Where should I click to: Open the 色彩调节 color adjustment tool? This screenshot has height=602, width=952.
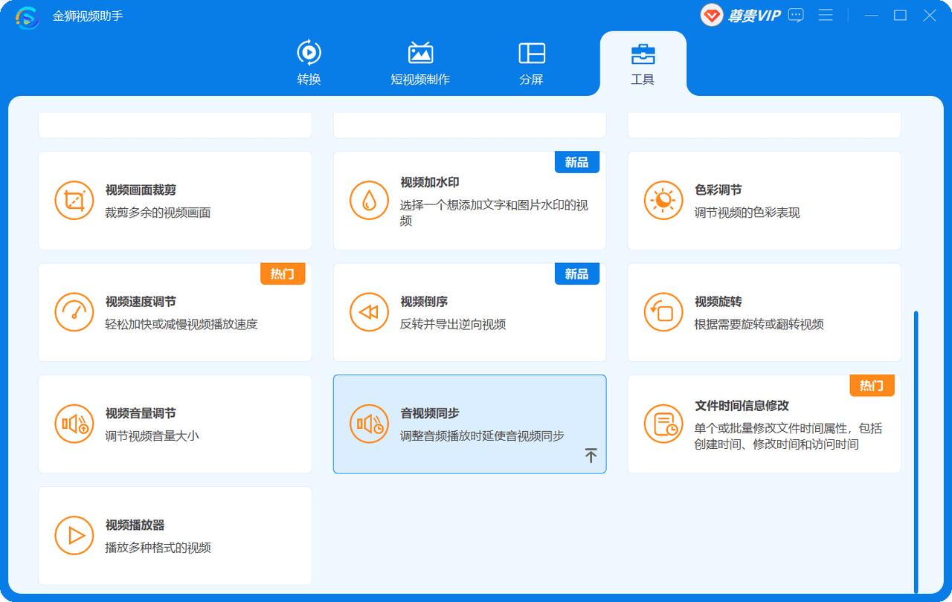(764, 200)
